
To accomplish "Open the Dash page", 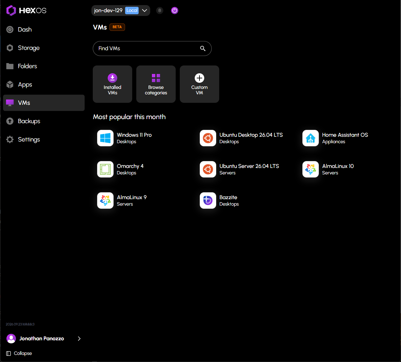I will pos(44,30).
